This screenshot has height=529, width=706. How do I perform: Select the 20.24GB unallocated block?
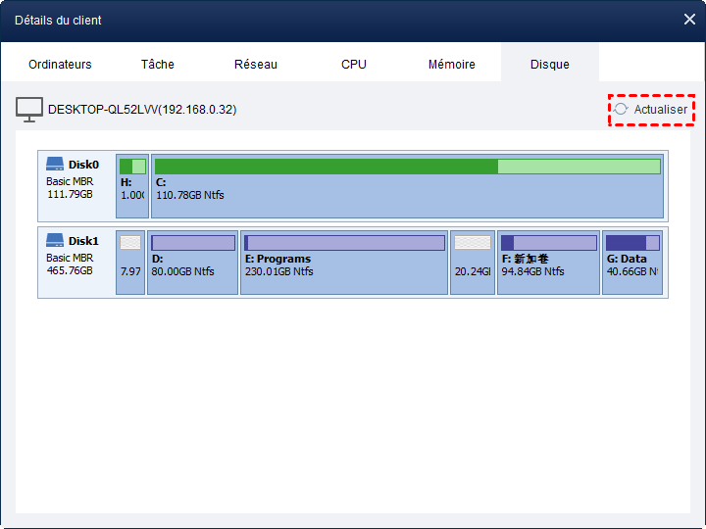pos(473,263)
